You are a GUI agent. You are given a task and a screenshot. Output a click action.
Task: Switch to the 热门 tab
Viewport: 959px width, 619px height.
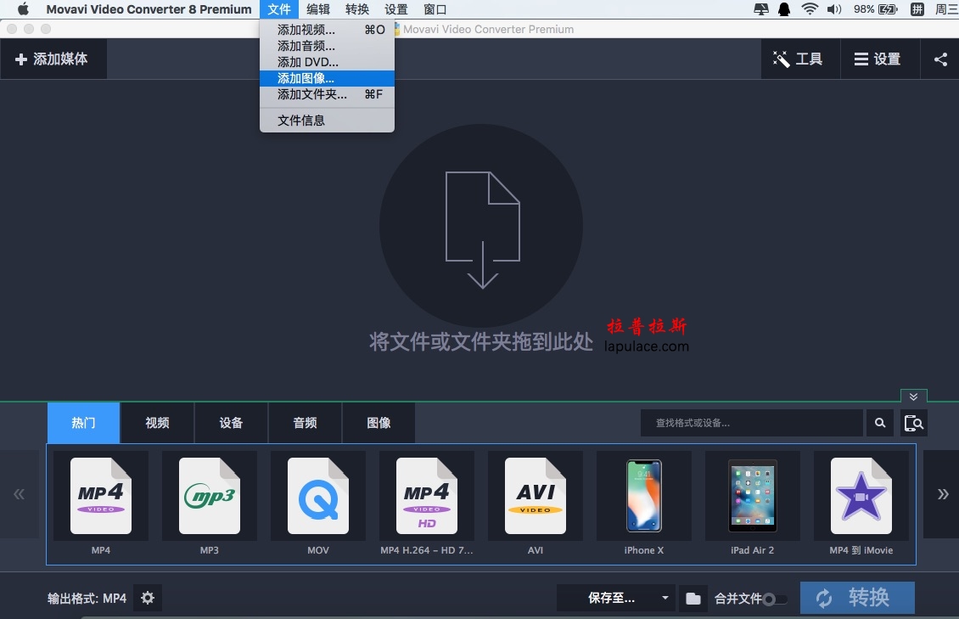84,423
